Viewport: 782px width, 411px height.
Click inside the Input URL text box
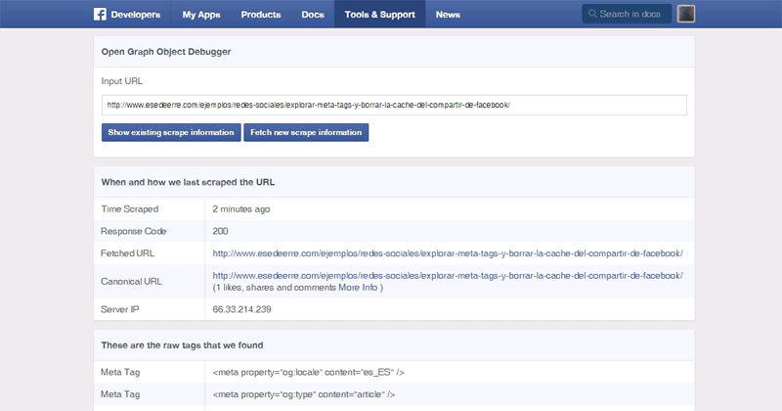[394, 105]
